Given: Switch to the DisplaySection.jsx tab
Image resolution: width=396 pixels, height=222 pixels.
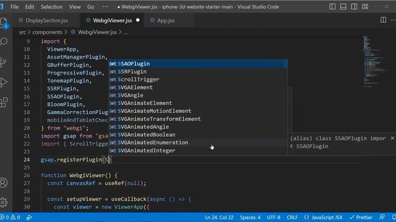Looking at the screenshot, I should pos(47,20).
